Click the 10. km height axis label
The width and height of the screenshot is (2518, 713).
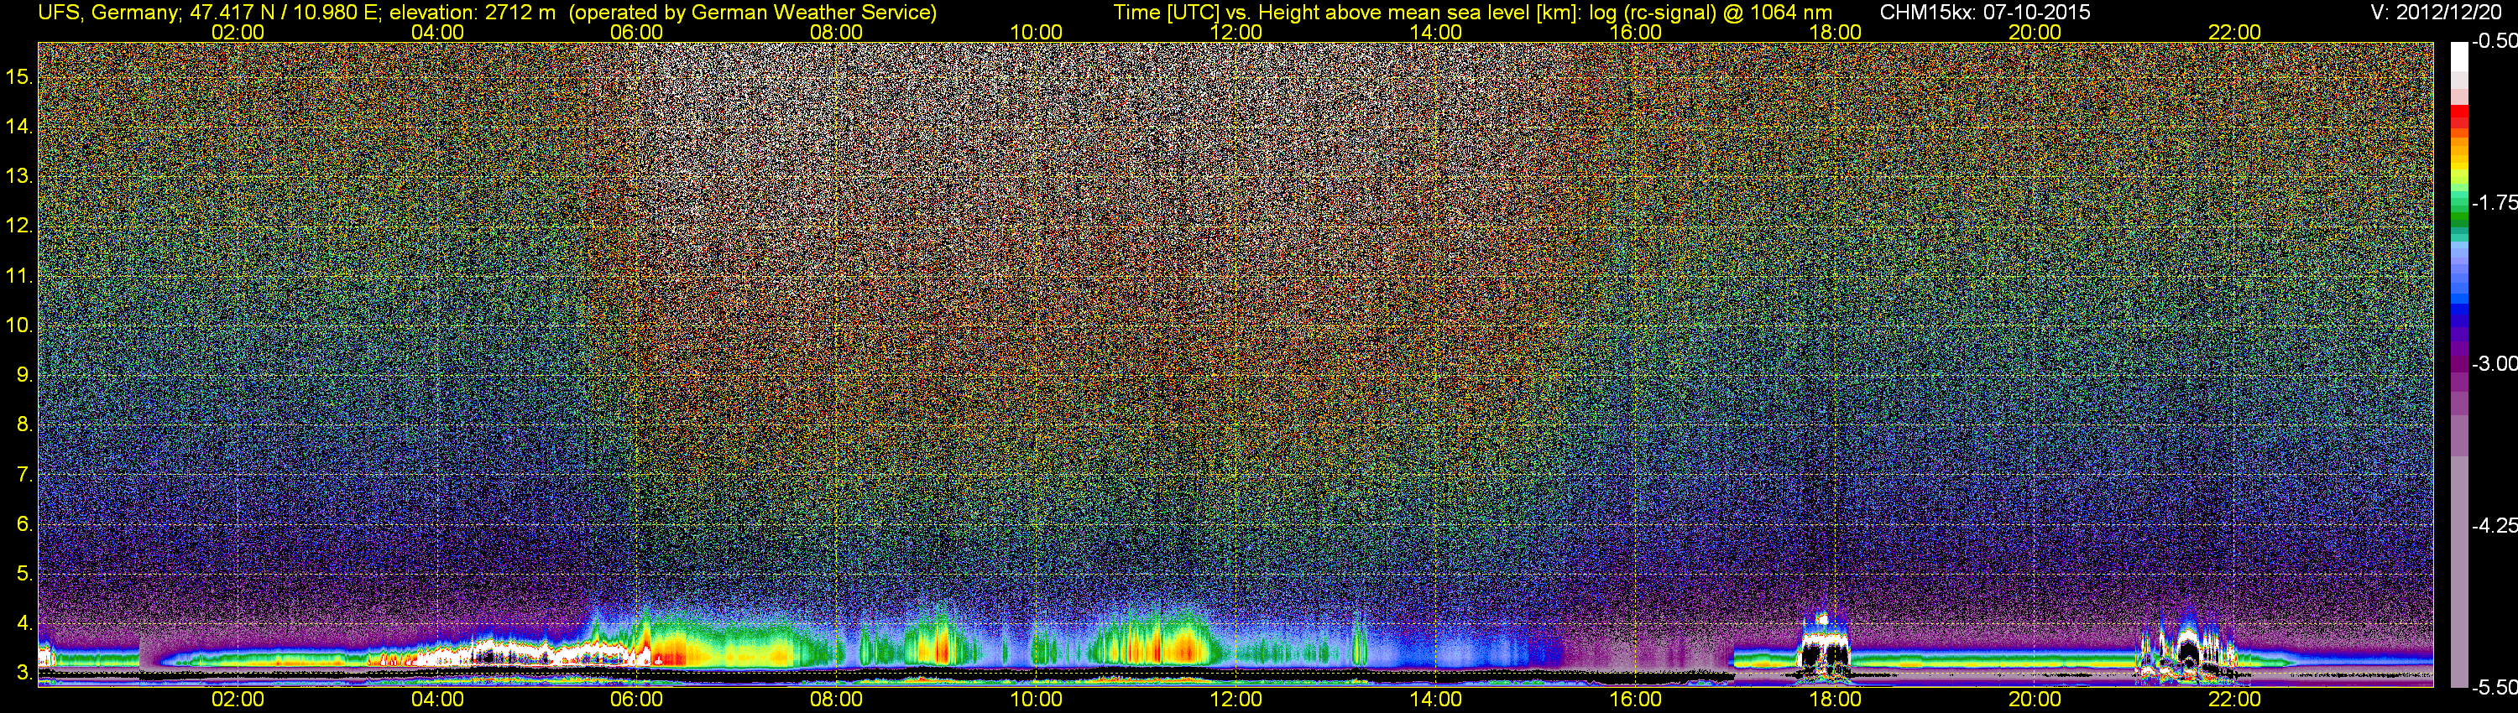(x=19, y=325)
